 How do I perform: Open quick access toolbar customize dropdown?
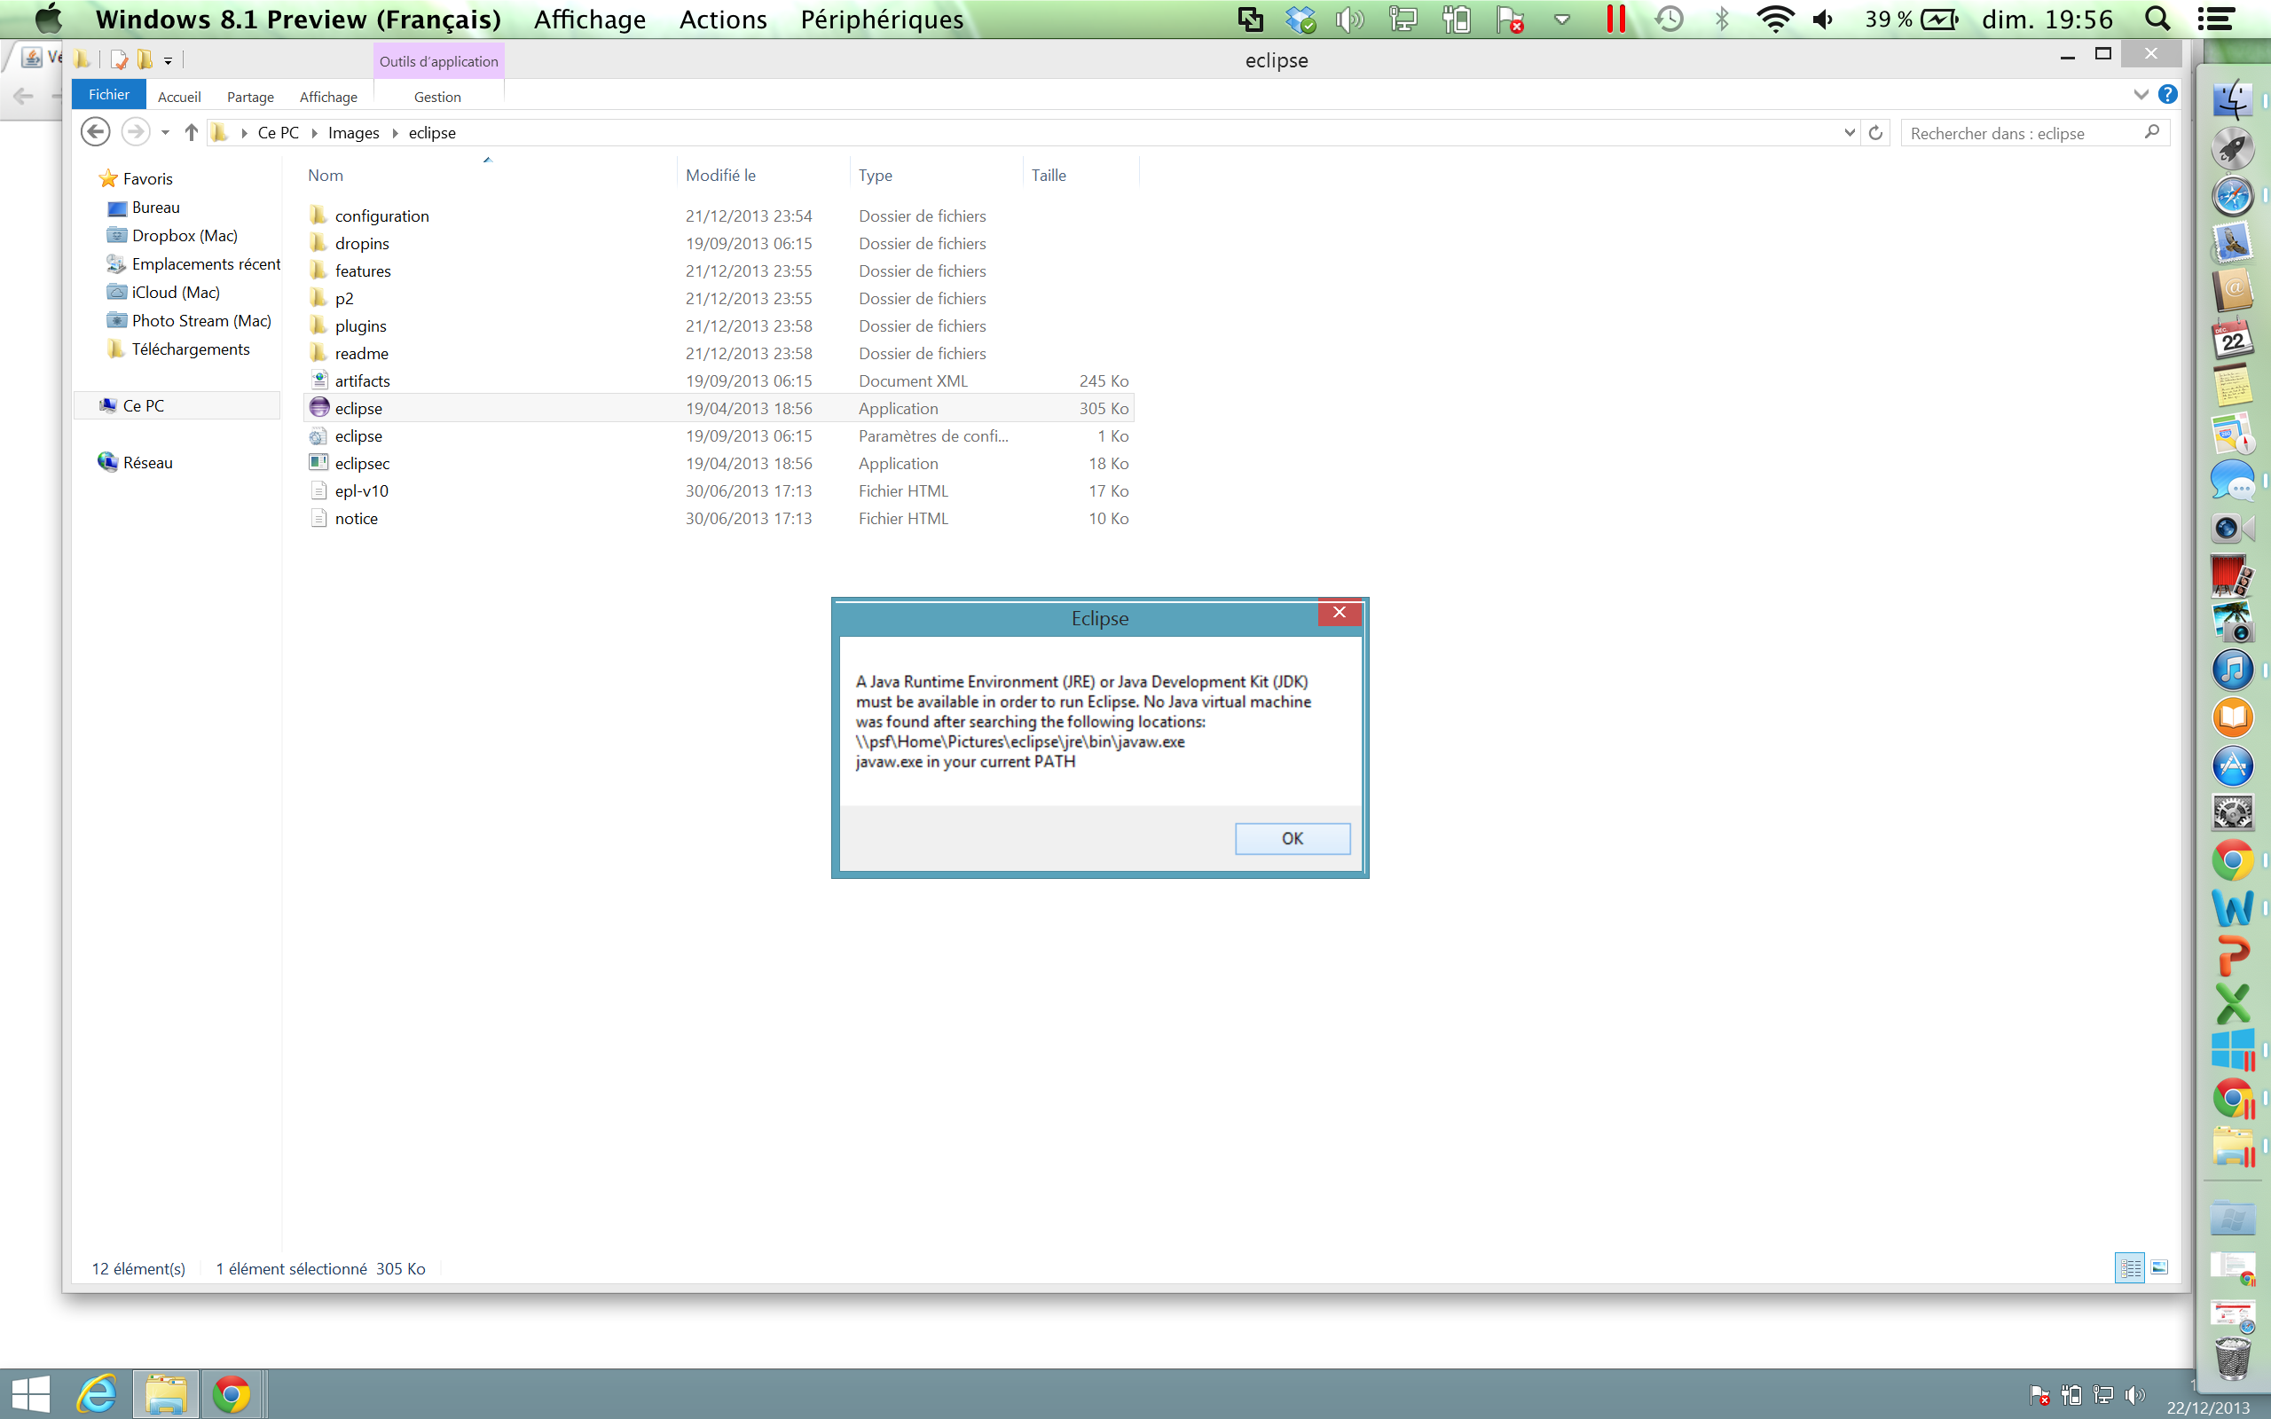[x=168, y=61]
